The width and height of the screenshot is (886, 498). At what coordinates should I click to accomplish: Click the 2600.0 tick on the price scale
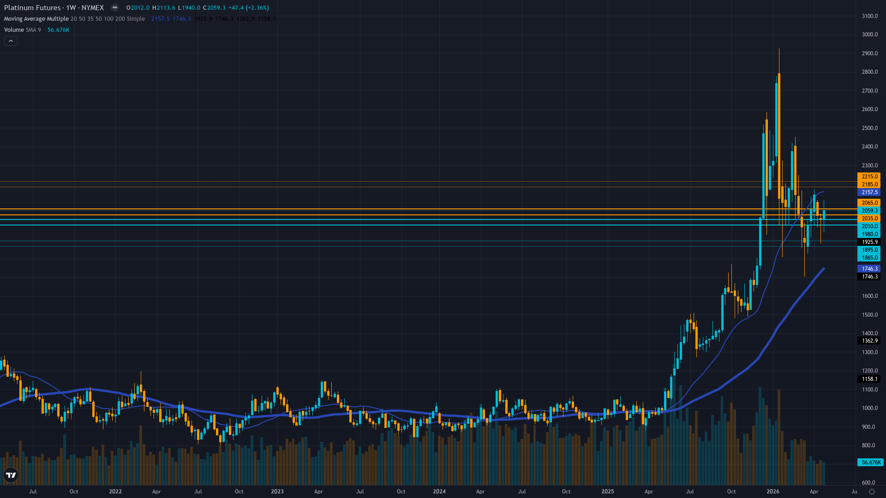coord(870,109)
